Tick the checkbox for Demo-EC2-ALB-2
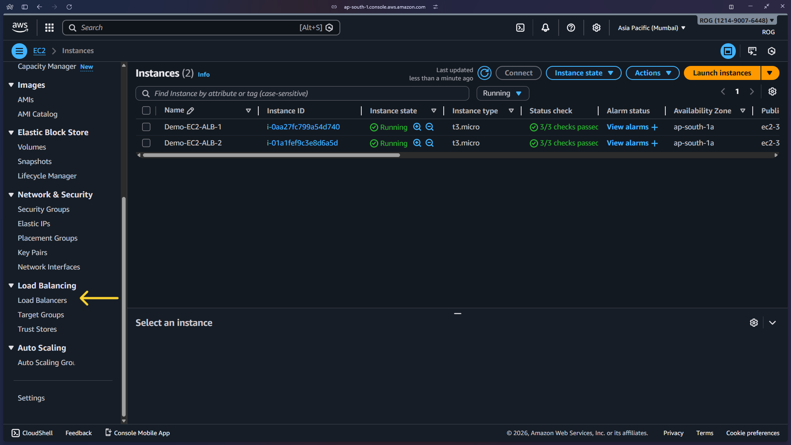The height and width of the screenshot is (445, 791). 146,143
